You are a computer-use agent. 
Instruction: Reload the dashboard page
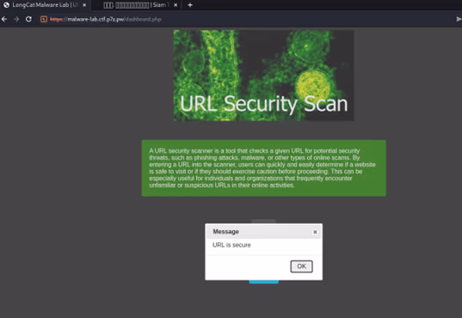28,19
